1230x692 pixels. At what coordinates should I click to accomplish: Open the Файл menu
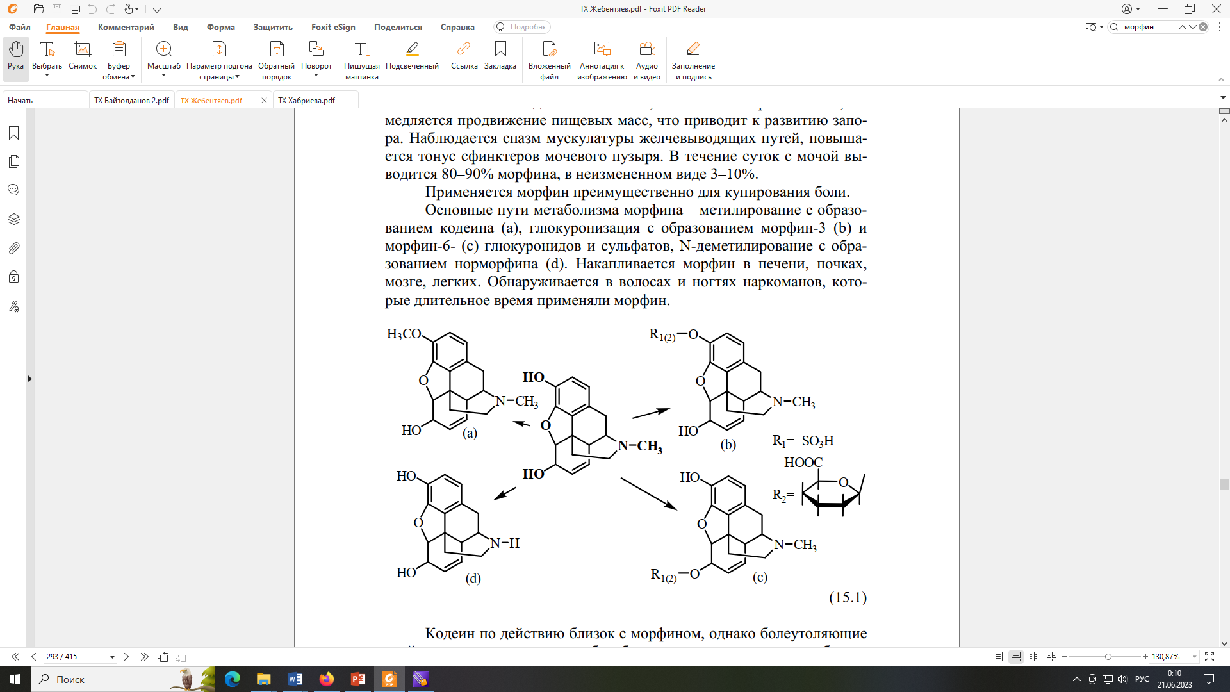(x=20, y=27)
